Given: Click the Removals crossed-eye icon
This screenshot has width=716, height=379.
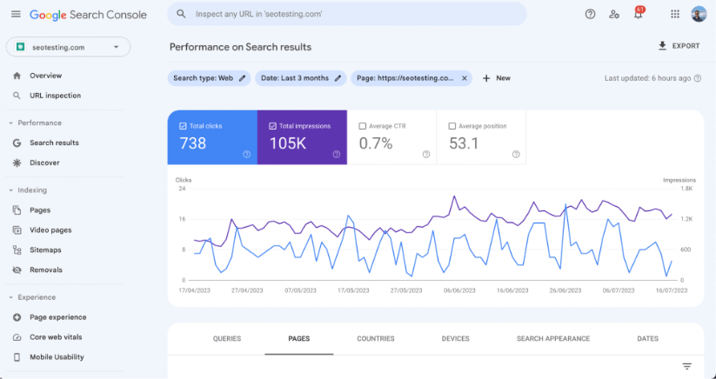Looking at the screenshot, I should point(17,270).
